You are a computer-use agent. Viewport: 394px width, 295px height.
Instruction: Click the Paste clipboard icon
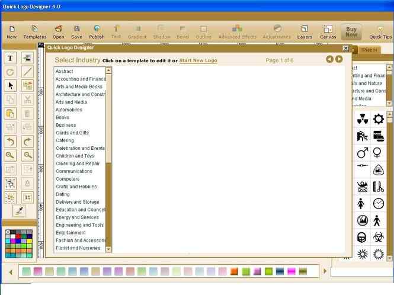coord(10,113)
